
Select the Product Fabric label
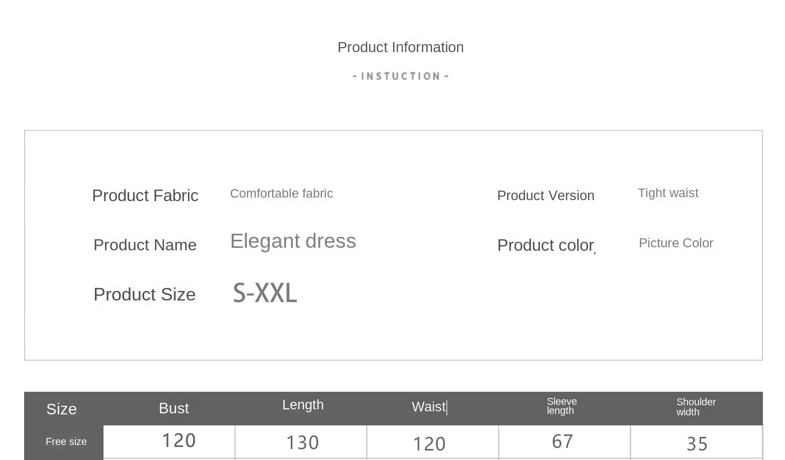pyautogui.click(x=145, y=196)
